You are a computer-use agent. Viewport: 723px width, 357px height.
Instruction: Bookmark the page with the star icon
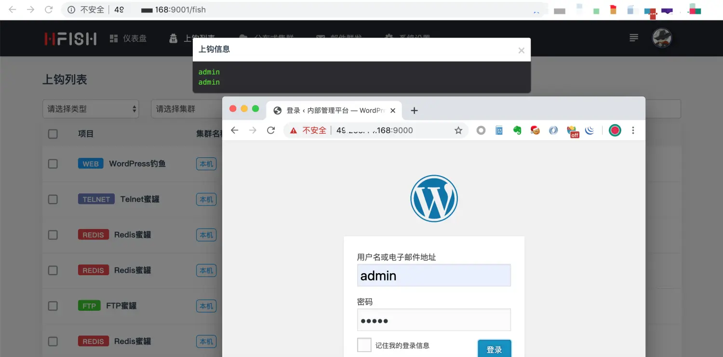click(458, 130)
